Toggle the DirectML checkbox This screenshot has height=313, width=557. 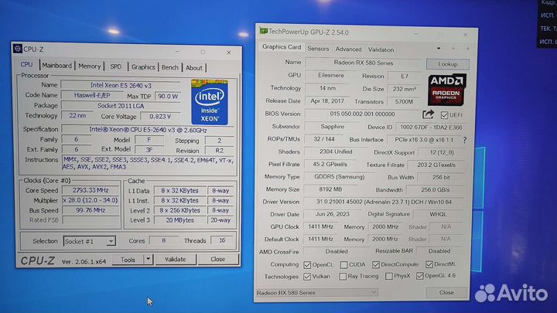pyautogui.click(x=429, y=264)
